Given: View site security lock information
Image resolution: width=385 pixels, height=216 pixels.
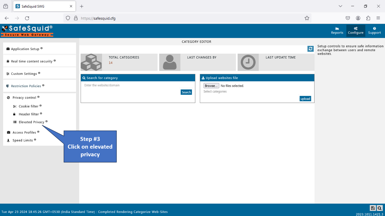Looking at the screenshot, I should (76, 18).
